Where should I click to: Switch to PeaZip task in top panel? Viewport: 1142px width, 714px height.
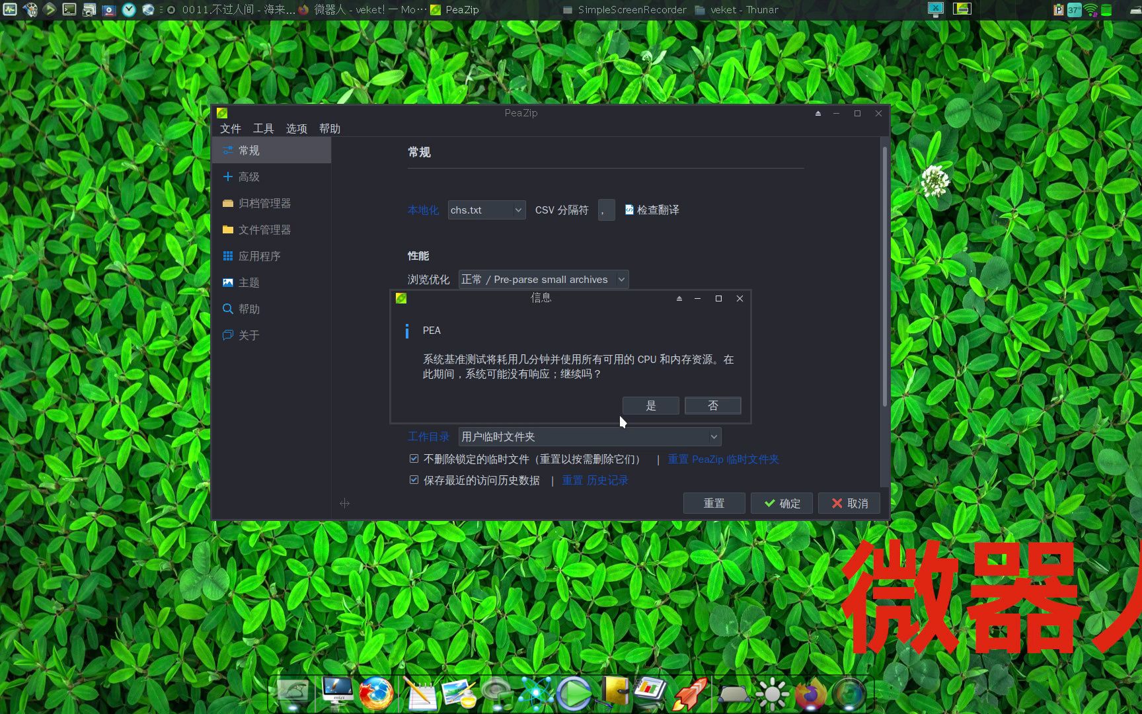point(455,10)
